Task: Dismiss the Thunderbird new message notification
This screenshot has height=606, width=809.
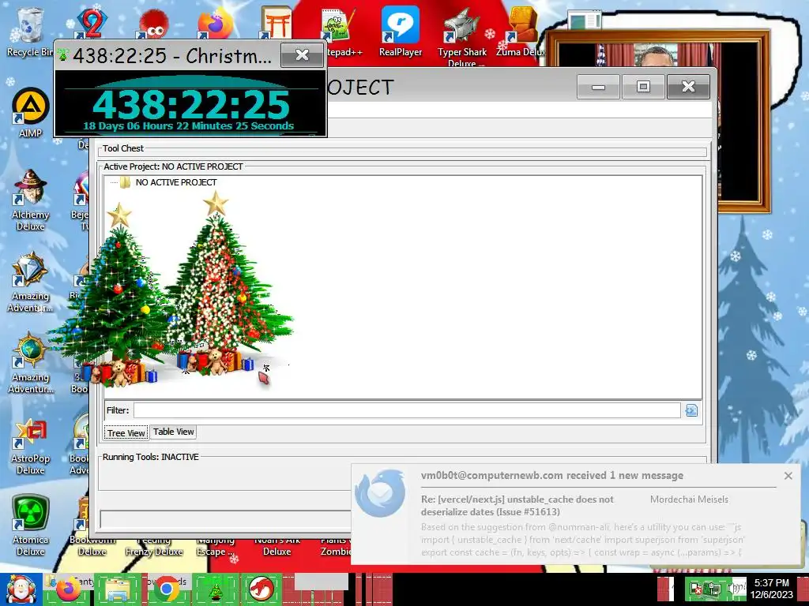Action: (x=788, y=476)
